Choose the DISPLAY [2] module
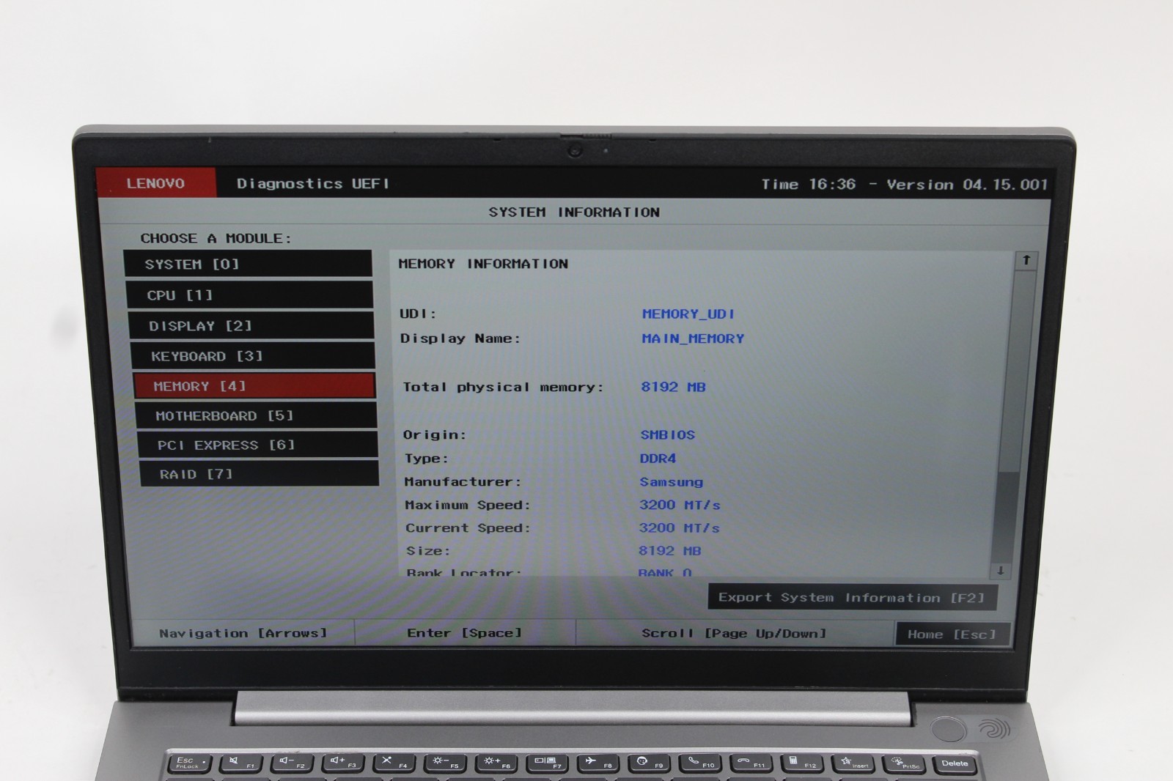This screenshot has height=781, width=1173. pos(251,326)
